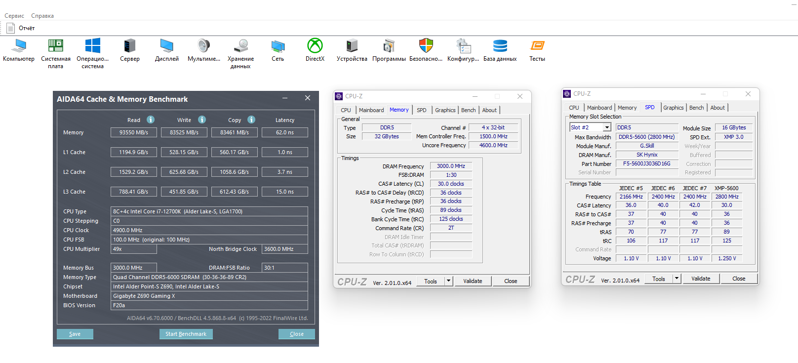Click the Uncore Frequency value 4600.0 MHz
This screenshot has width=798, height=363.
pos(494,145)
